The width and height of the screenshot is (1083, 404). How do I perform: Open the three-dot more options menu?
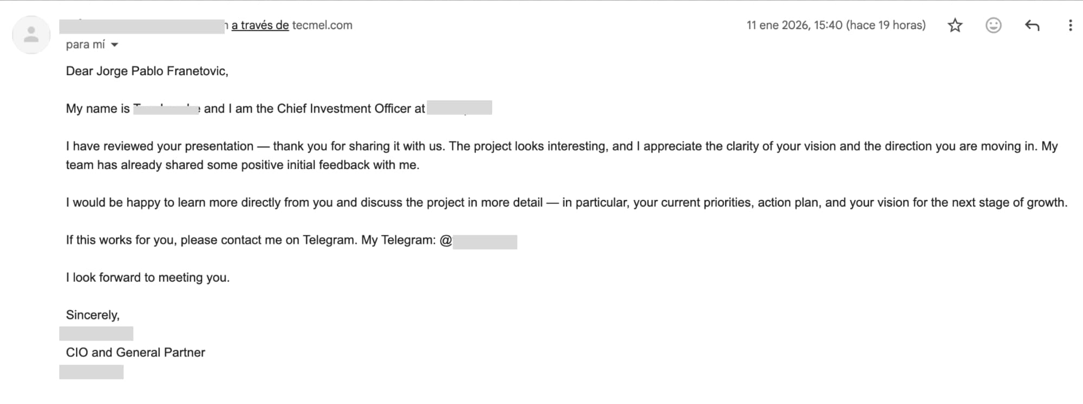coord(1070,25)
